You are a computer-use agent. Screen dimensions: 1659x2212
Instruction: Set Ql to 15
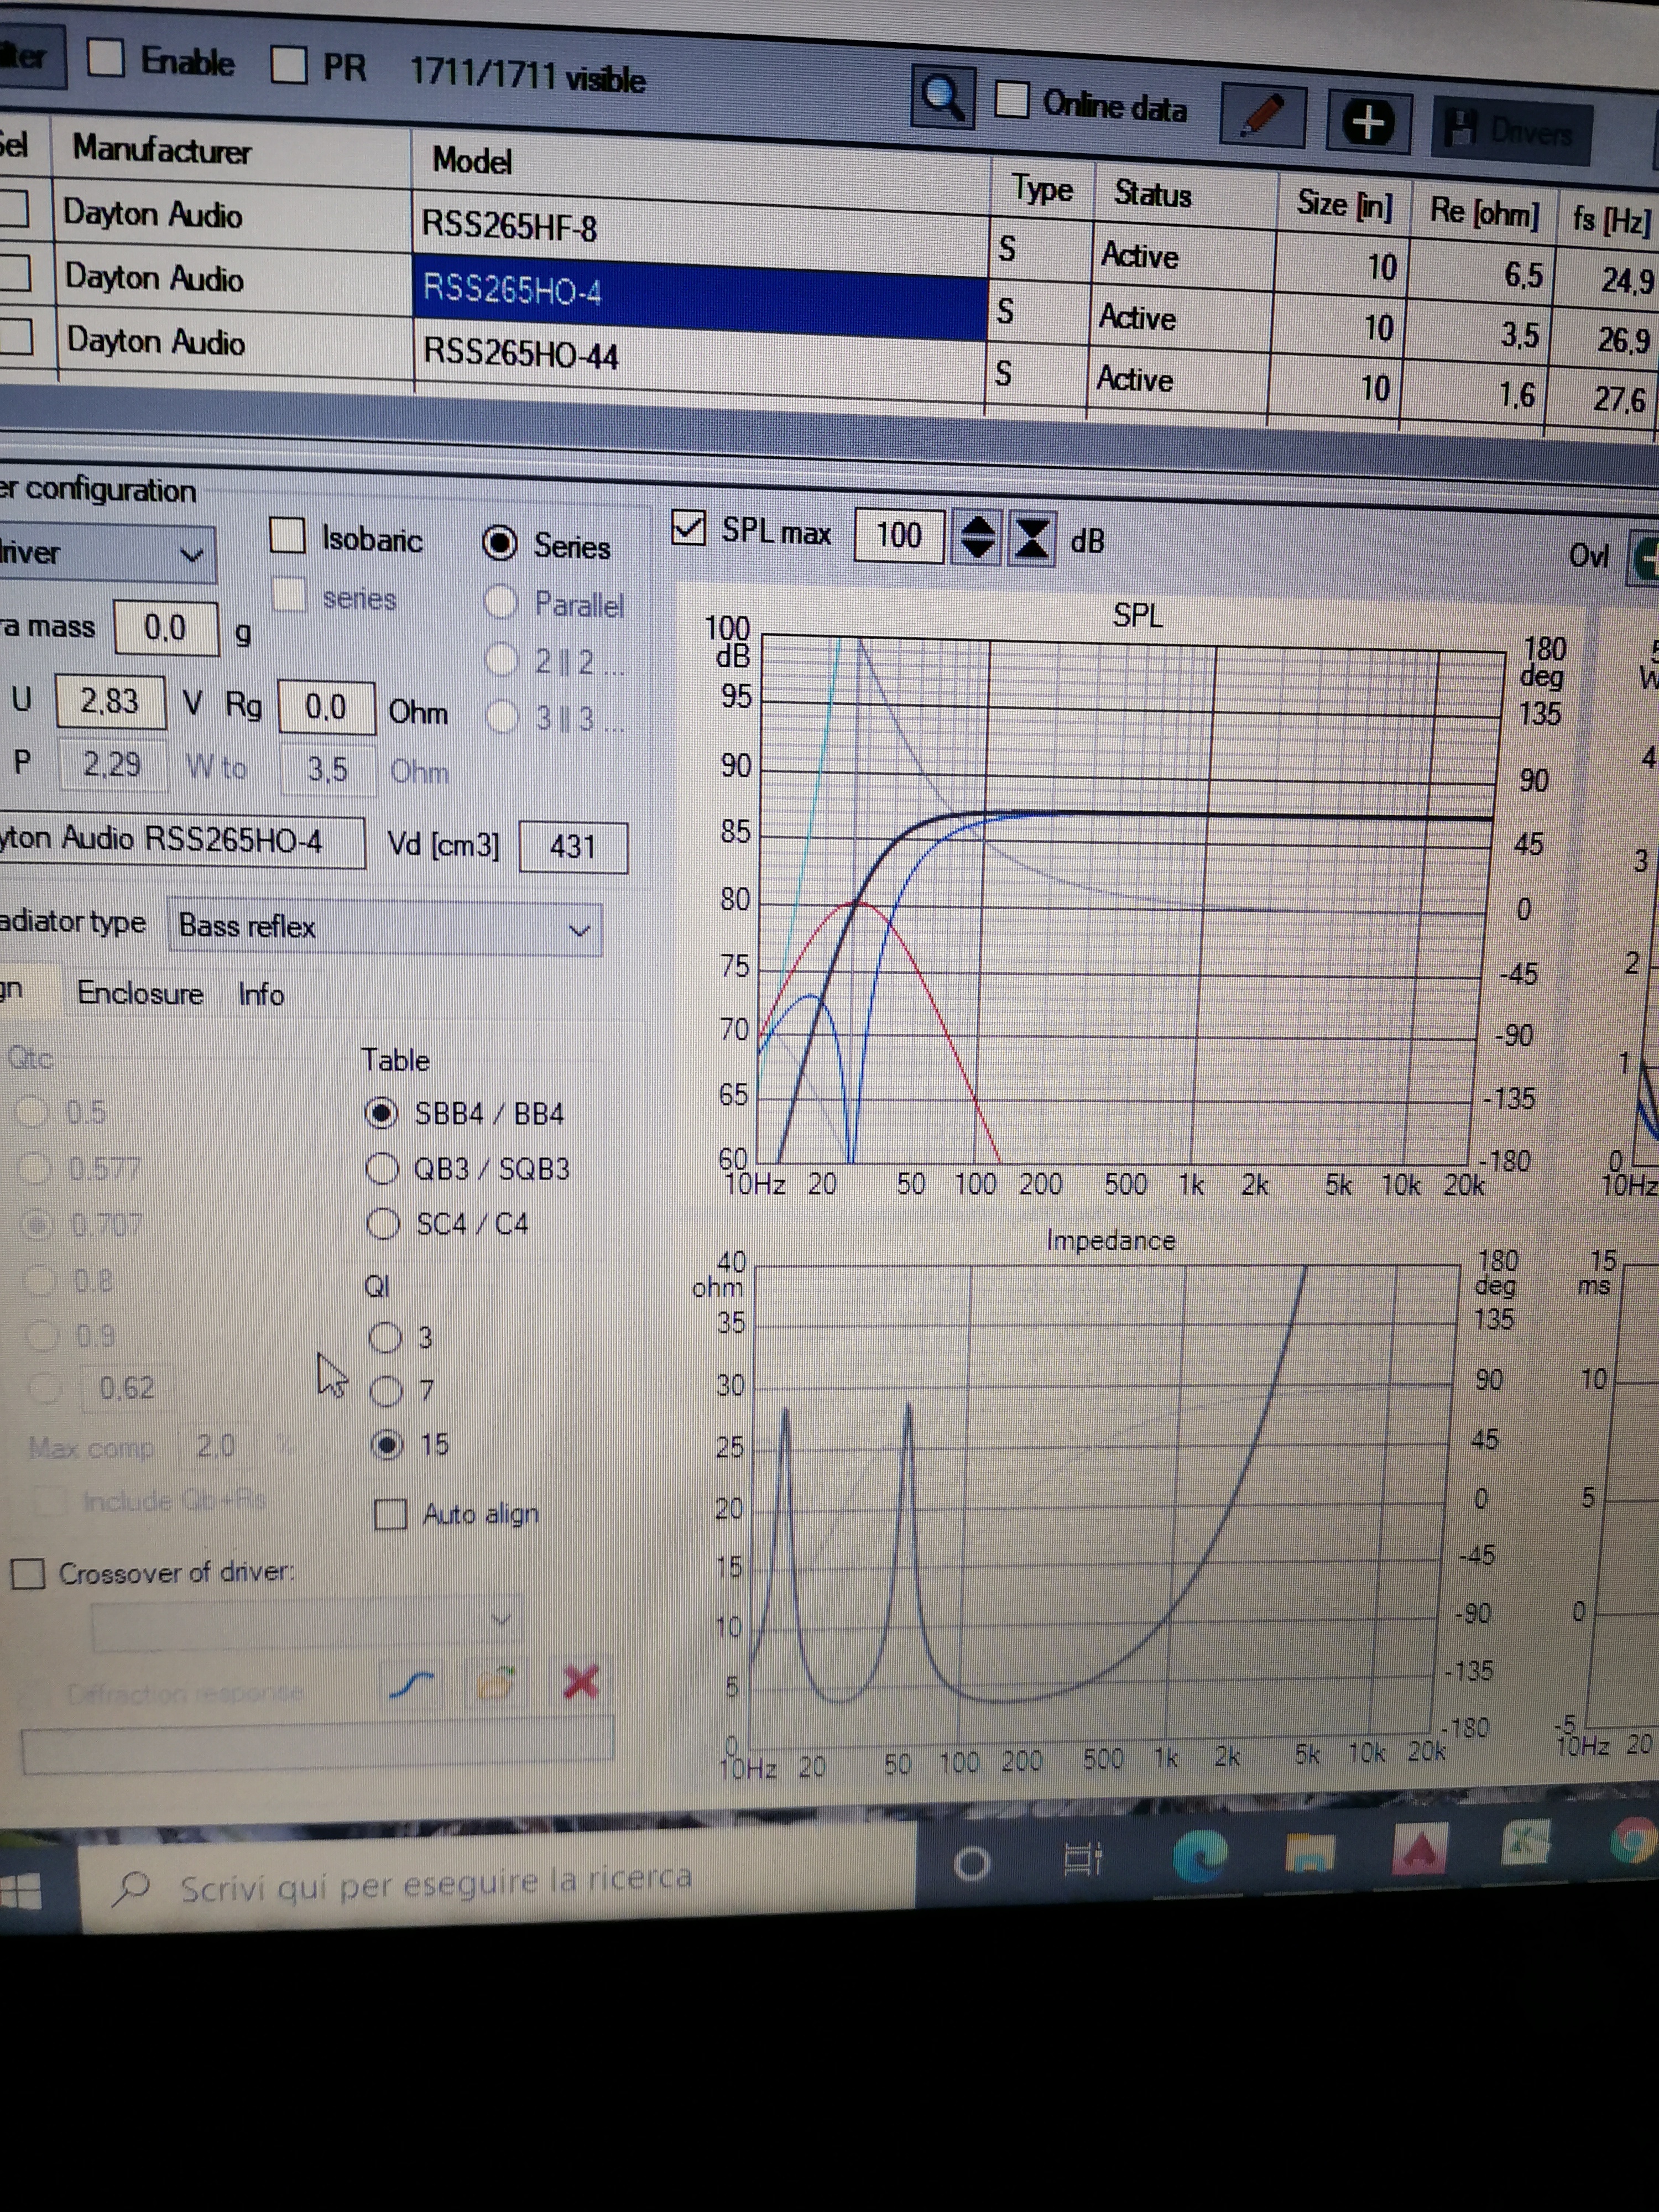tap(387, 1445)
